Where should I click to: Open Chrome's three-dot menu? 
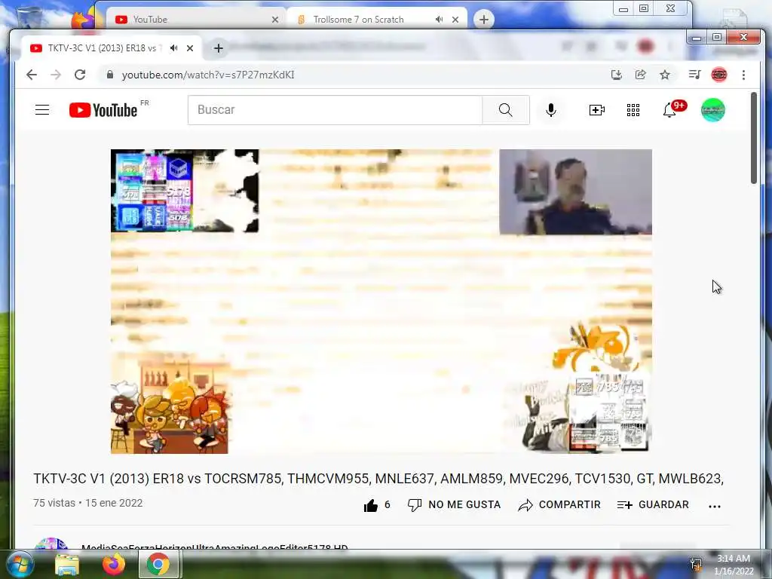point(743,75)
